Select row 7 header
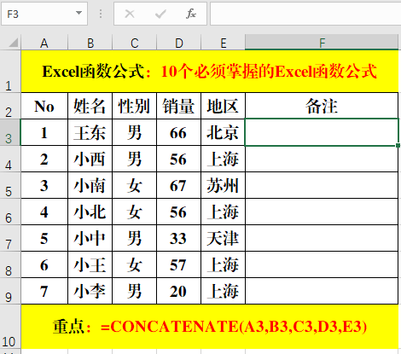 point(10,238)
